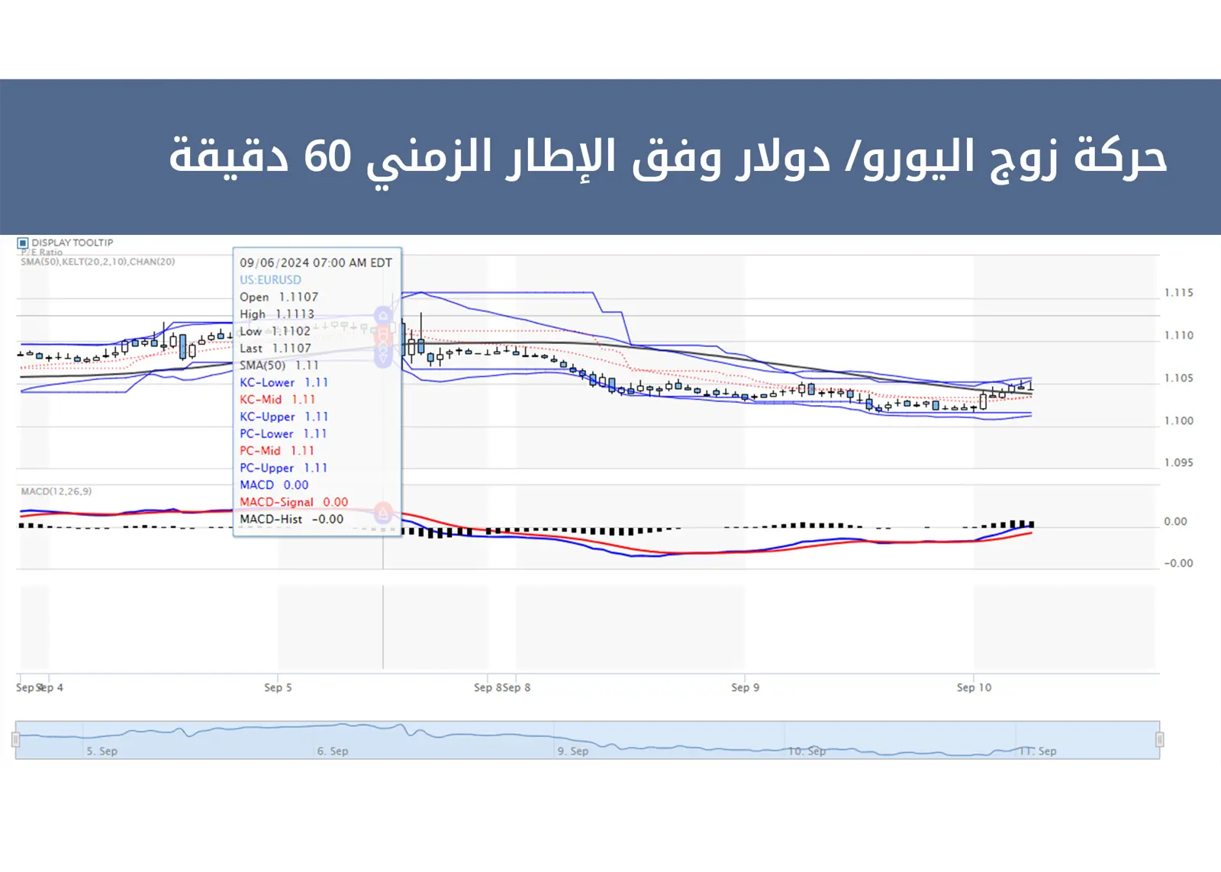1221x872 pixels.
Task: Click the MACD-Hist -0.00 tooltip row
Action: (292, 519)
